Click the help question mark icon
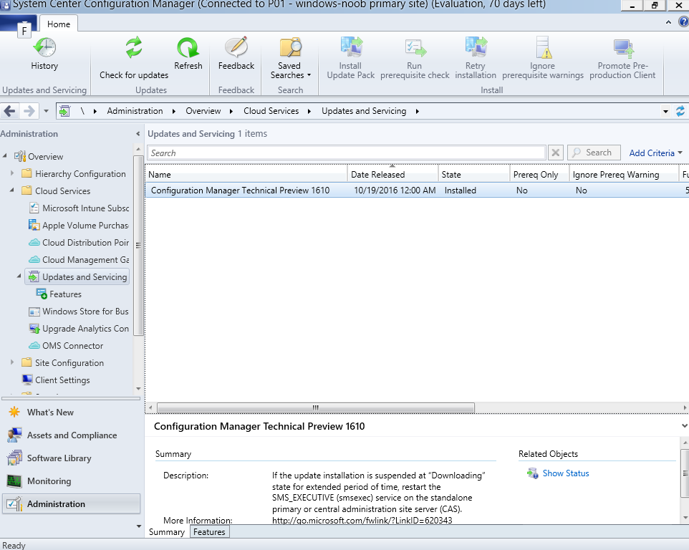Viewport: 689px width, 550px height. pyautogui.click(x=684, y=21)
